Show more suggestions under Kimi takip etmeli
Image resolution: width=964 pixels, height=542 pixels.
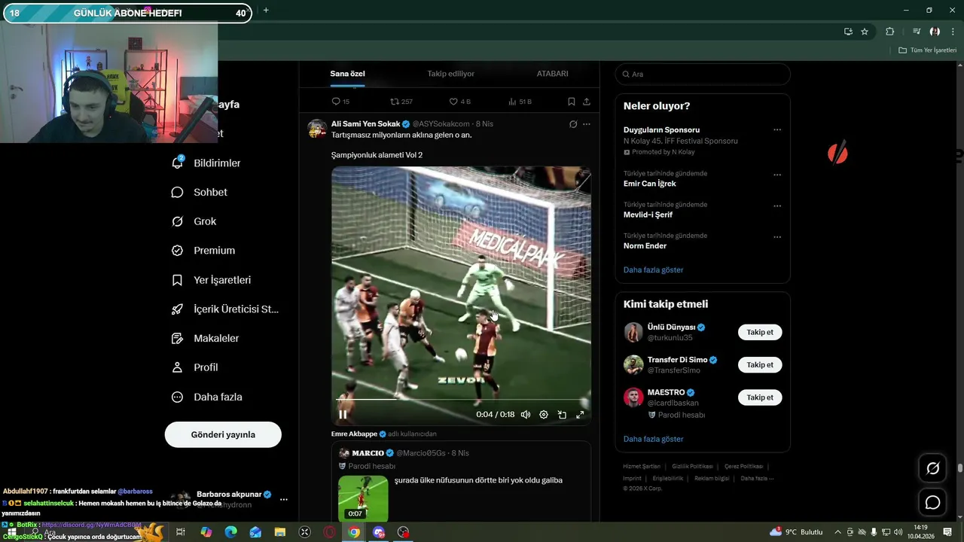[x=653, y=439]
